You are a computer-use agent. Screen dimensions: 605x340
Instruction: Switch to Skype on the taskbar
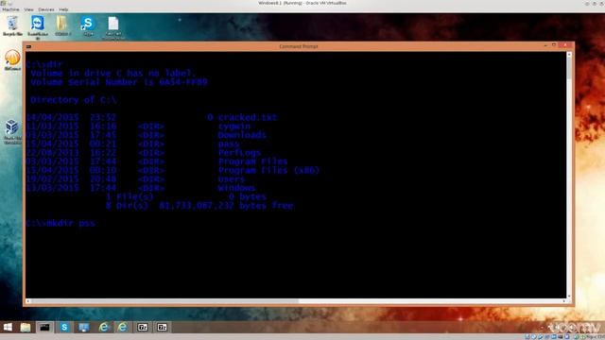[64, 328]
